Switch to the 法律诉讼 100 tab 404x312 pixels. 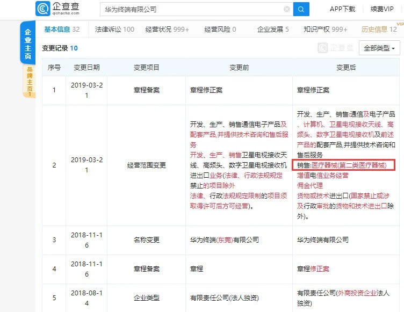114,30
